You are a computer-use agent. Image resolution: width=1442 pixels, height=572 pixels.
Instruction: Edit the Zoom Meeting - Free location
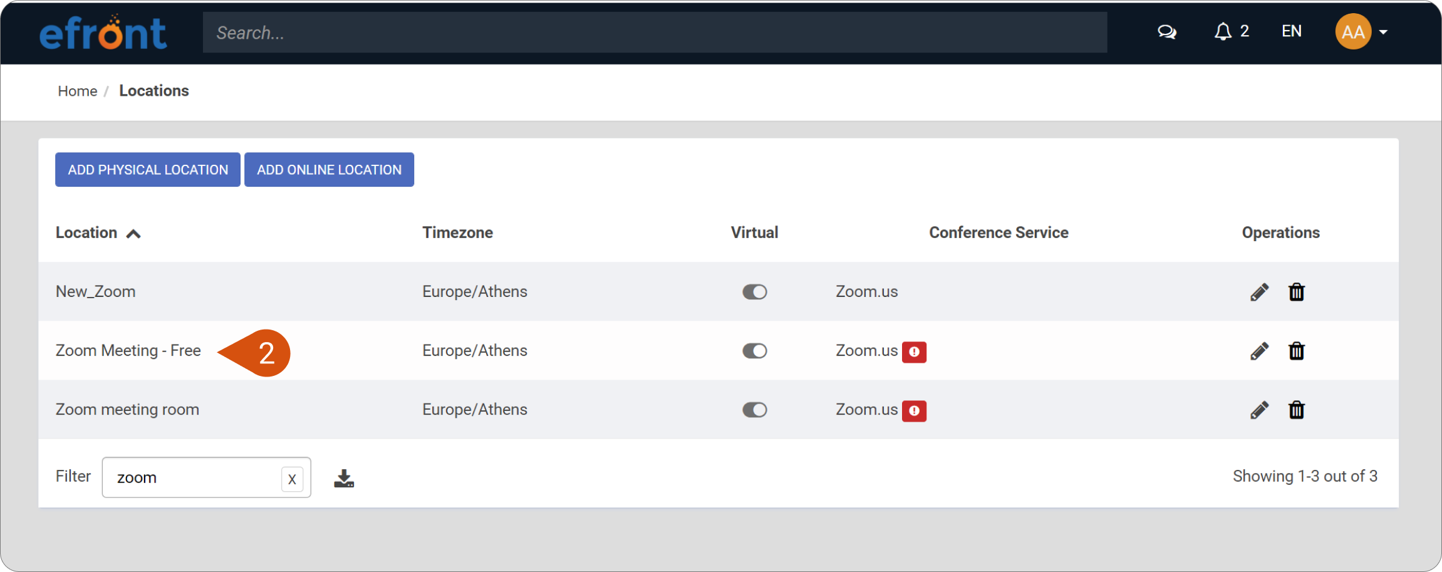[x=1259, y=351]
